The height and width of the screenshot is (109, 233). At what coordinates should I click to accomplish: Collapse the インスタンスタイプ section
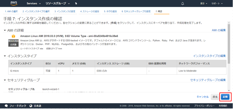pos(5,56)
